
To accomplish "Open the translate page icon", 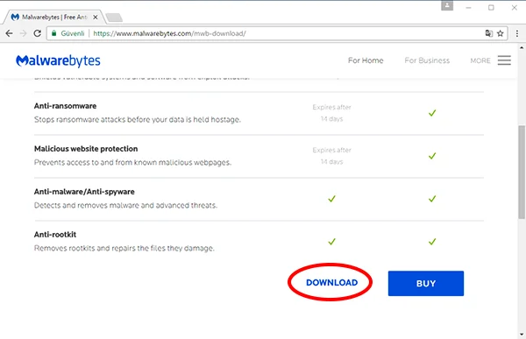I will [x=489, y=33].
